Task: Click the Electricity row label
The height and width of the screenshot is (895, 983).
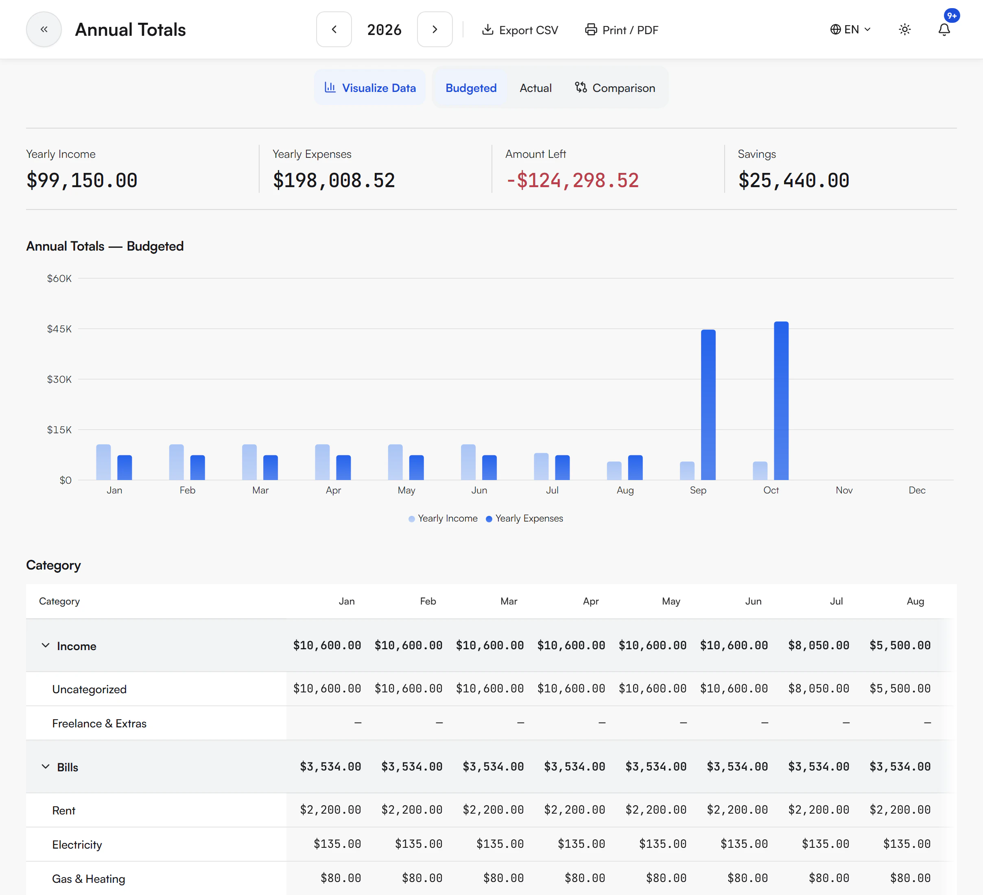Action: [77, 844]
